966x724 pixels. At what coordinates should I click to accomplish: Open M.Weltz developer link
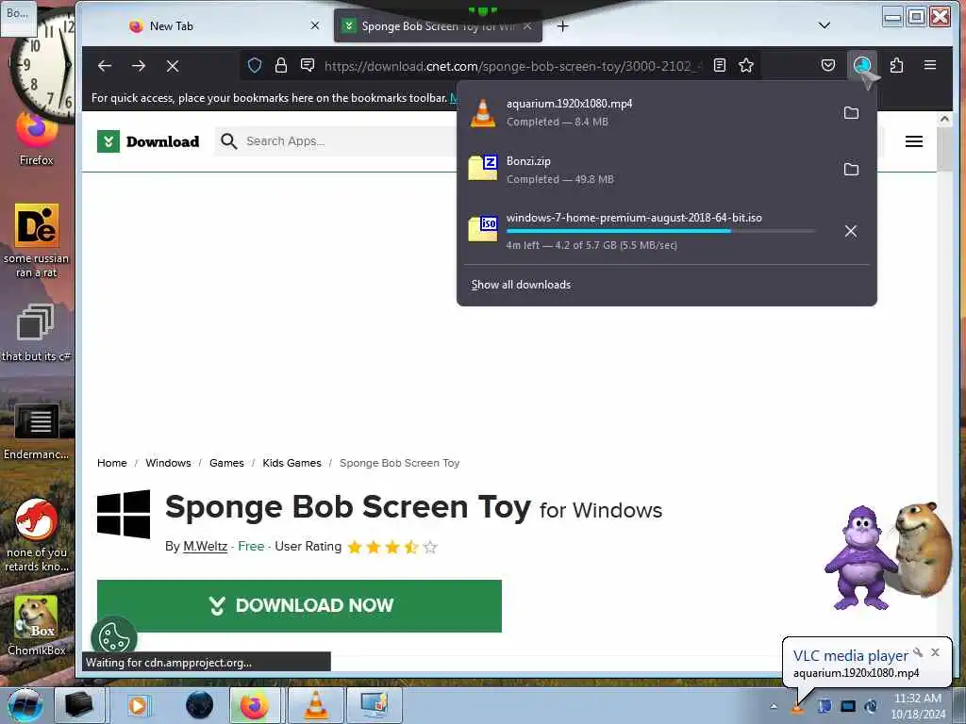point(205,546)
